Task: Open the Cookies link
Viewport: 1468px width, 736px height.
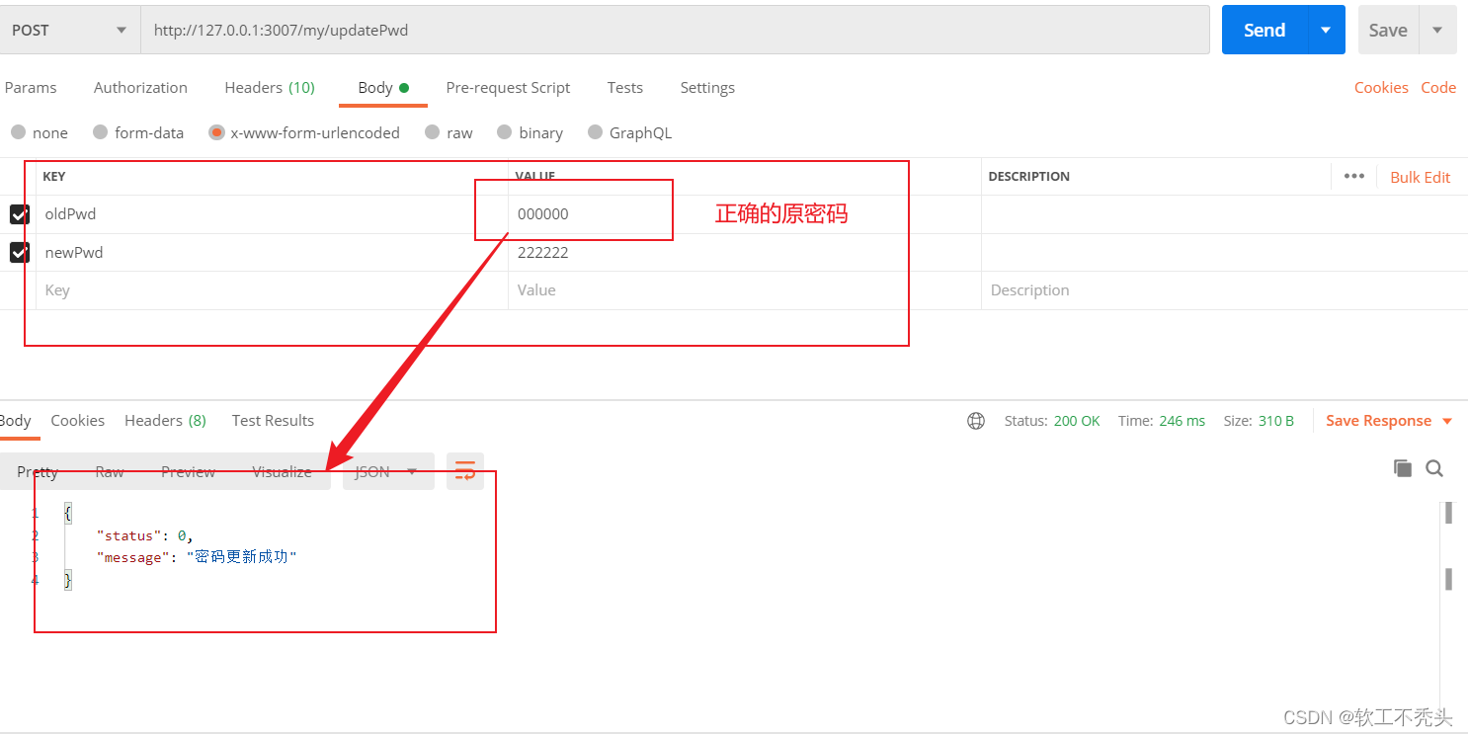Action: pos(1381,87)
